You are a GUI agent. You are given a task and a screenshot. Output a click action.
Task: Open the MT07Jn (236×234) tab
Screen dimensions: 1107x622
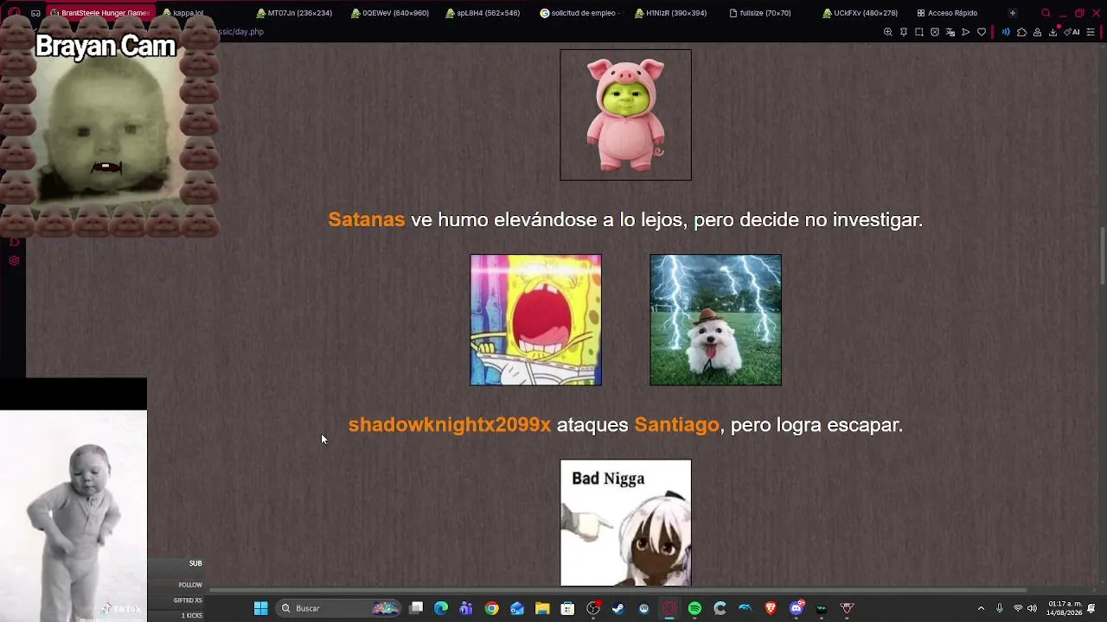[x=294, y=13]
